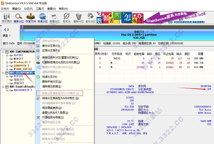214x144 pixels.
Task: Expand the RECOVERY(E:) tree node
Action: pyautogui.click(x=7, y=90)
